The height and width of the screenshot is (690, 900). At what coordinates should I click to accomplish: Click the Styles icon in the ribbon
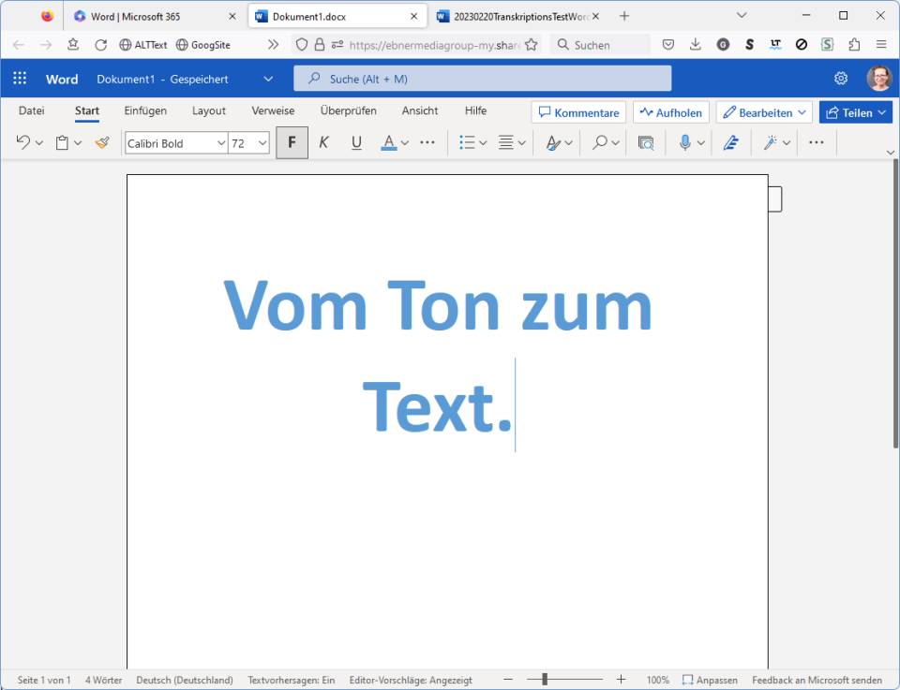(x=554, y=143)
